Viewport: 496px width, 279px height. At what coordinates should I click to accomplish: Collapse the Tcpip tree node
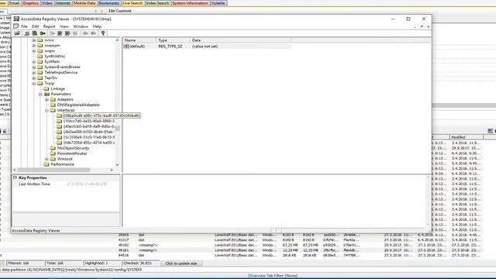pyautogui.click(x=34, y=84)
